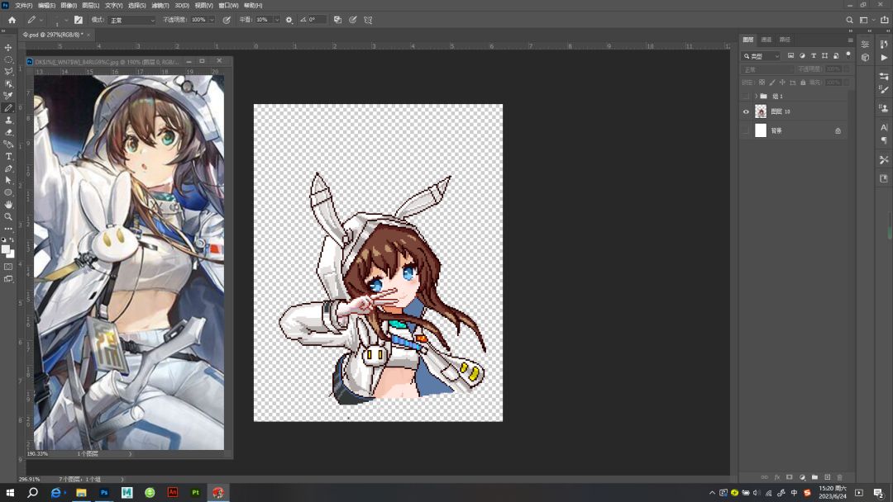Hide layer 图层 10 using eye icon
Image resolution: width=893 pixels, height=502 pixels.
click(x=746, y=111)
